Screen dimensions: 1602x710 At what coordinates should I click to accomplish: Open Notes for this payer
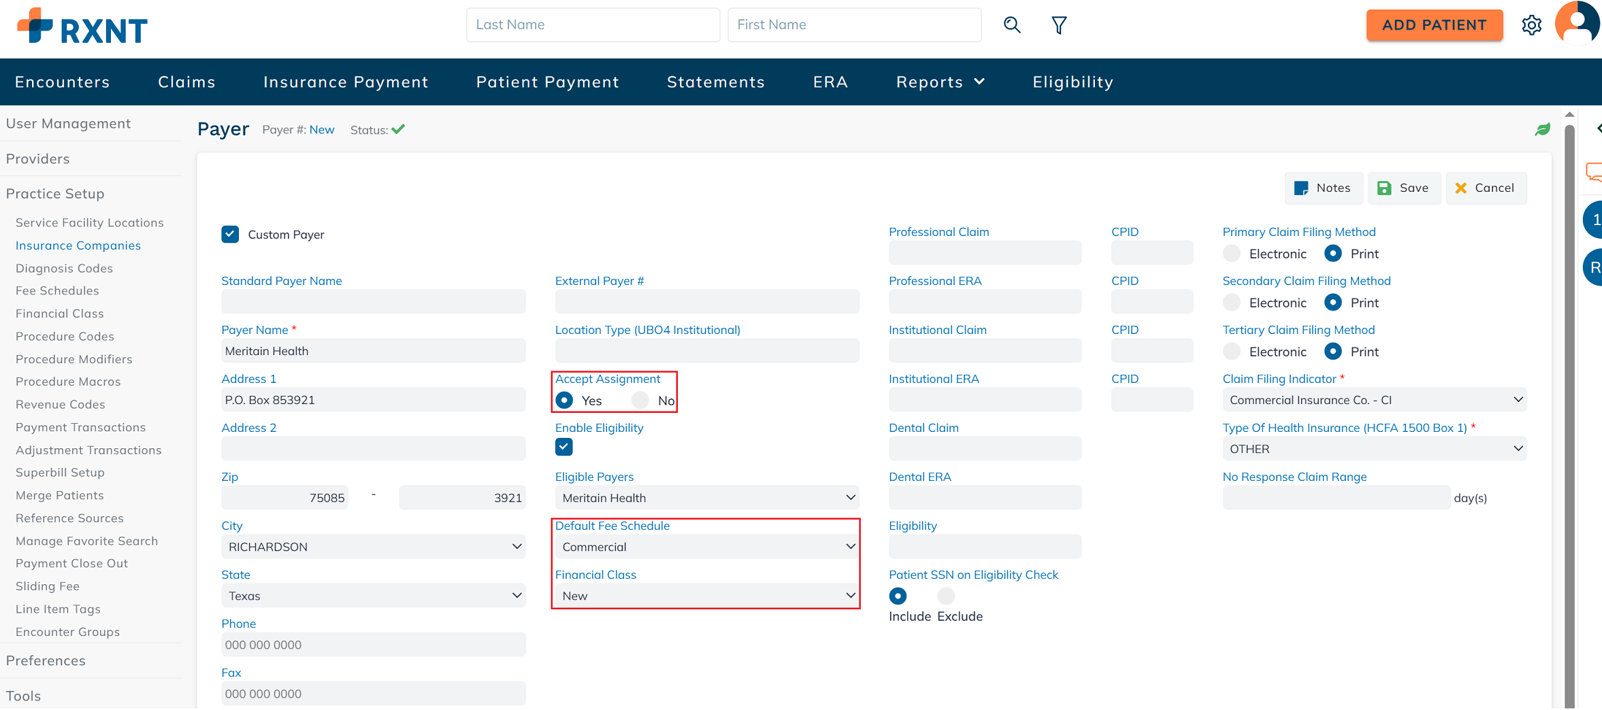click(x=1322, y=188)
